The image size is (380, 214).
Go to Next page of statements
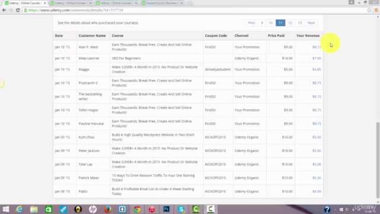(x=311, y=23)
